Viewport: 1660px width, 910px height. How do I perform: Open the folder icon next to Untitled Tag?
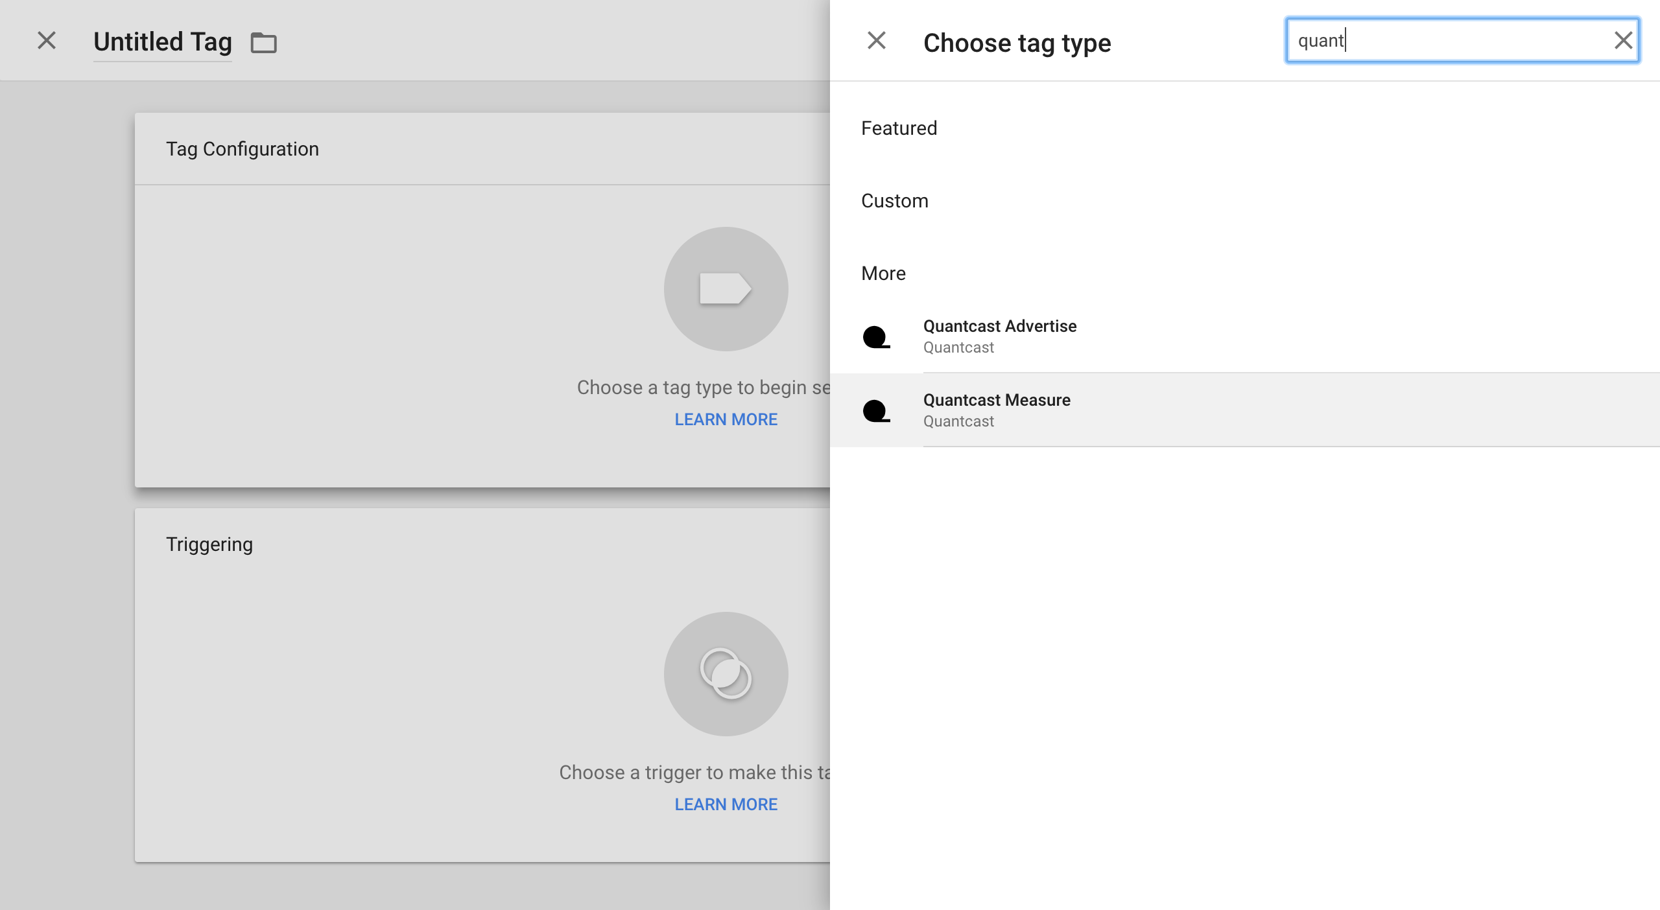click(x=264, y=43)
